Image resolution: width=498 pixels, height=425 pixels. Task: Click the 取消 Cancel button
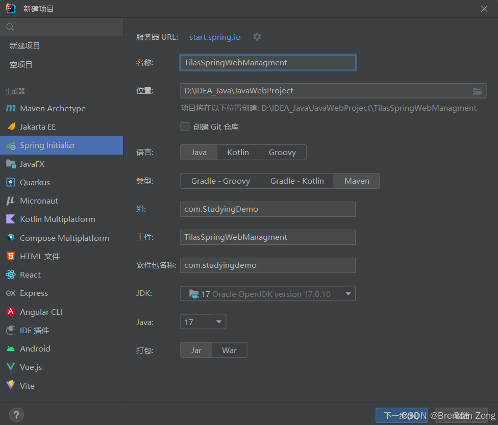click(x=461, y=415)
